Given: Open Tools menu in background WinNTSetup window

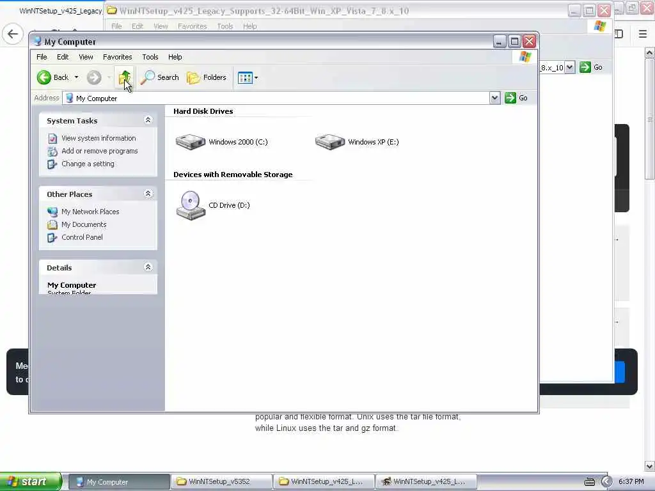Looking at the screenshot, I should pyautogui.click(x=225, y=26).
